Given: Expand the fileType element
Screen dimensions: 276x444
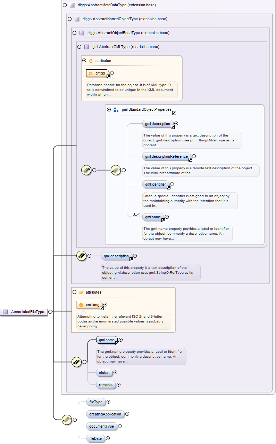Looking at the screenshot, I should [x=108, y=402].
